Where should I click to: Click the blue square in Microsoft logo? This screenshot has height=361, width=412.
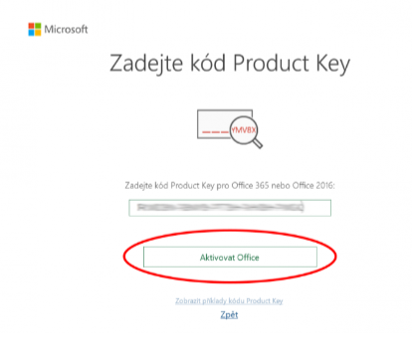32,33
